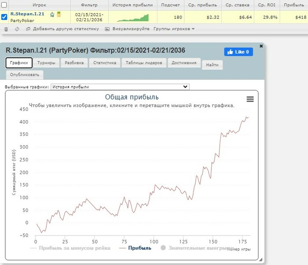Switch to Статистика tab
Image resolution: width=308 pixels, height=265 pixels.
[x=105, y=63]
